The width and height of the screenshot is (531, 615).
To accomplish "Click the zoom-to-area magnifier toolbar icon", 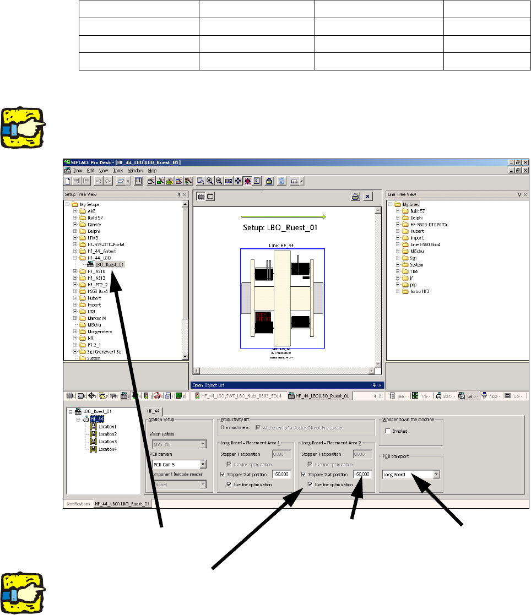I will (201, 181).
